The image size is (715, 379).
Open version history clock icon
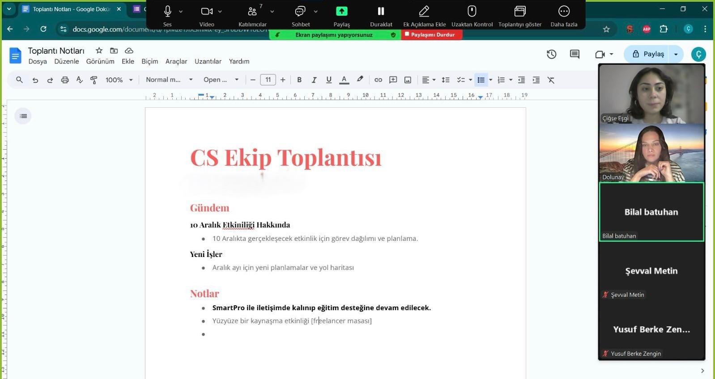pos(551,54)
